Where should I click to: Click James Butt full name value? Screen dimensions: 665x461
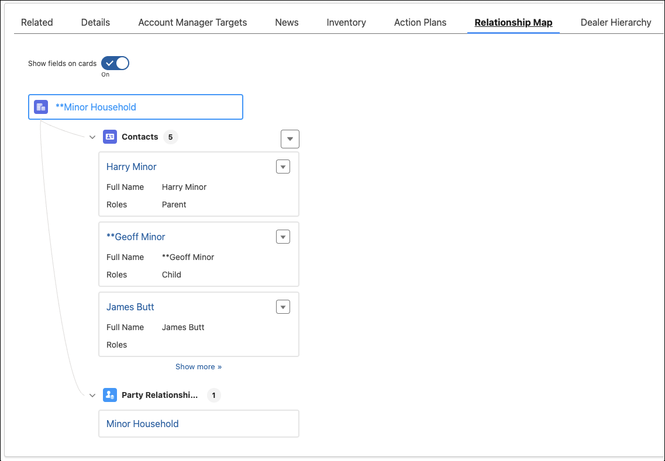(183, 327)
